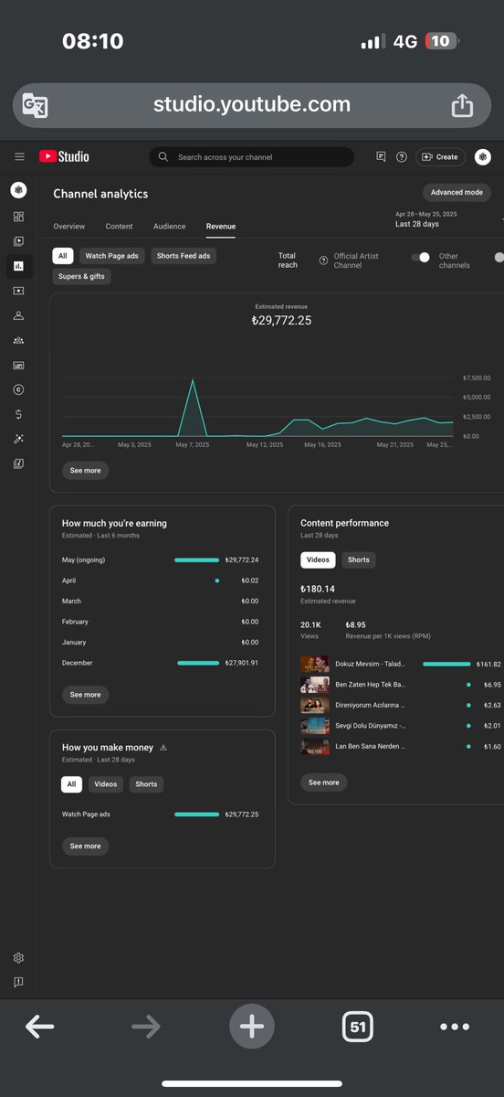
Task: Click the May (ongoing) earnings bar
Action: [196, 559]
